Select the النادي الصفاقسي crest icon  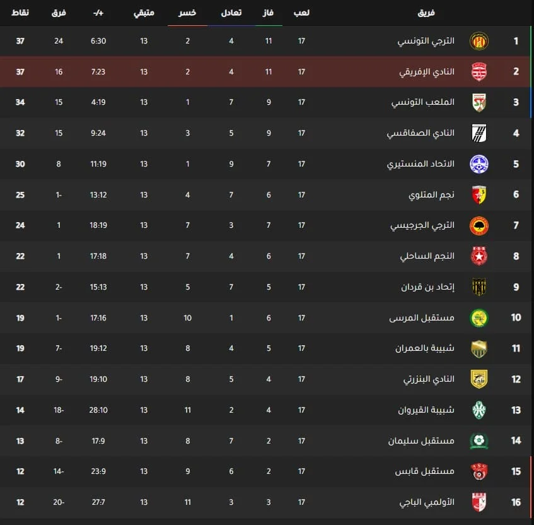click(x=479, y=133)
